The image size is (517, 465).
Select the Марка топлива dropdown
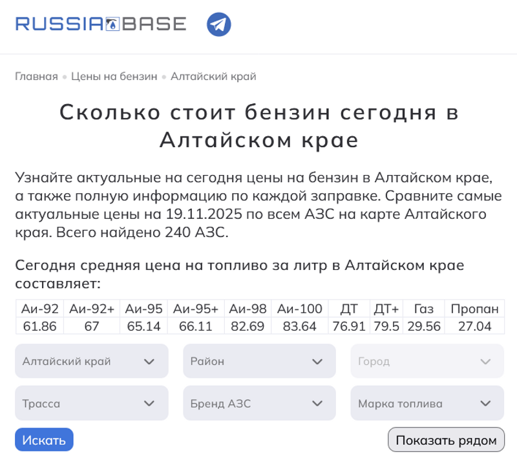pyautogui.click(x=427, y=404)
